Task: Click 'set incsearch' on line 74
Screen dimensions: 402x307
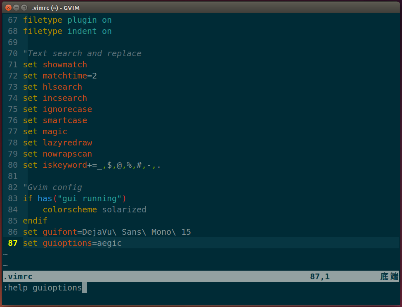Action: [x=55, y=98]
